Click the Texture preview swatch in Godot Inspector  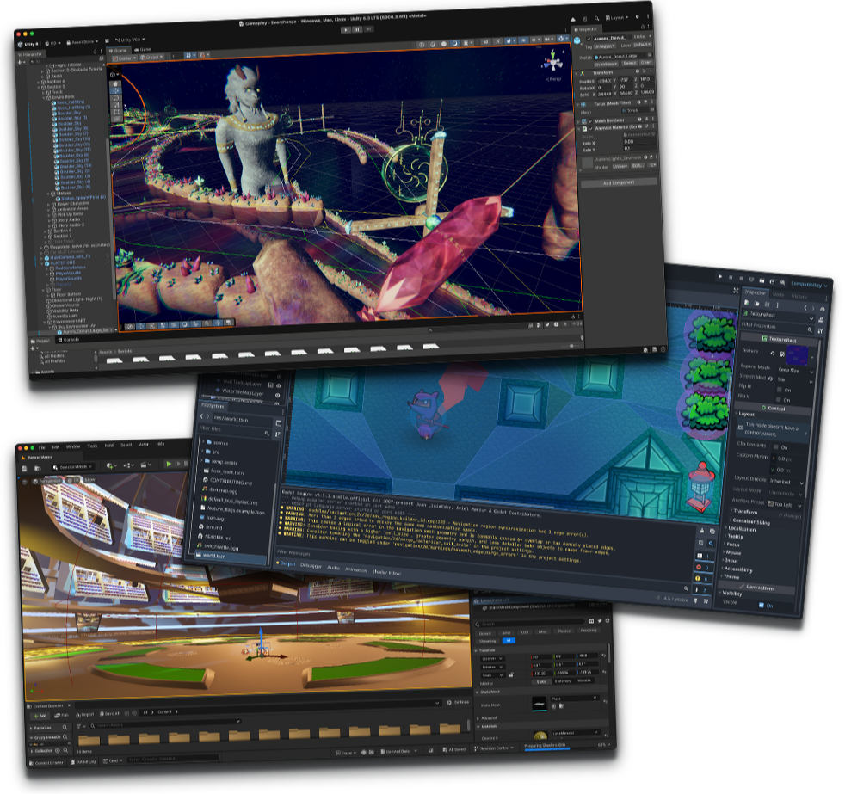[x=797, y=354]
